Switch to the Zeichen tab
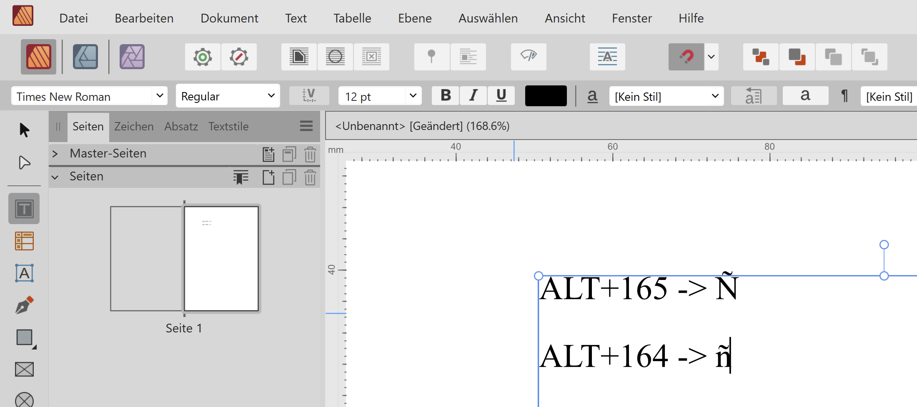Screen dimensions: 917x407 [x=134, y=127]
